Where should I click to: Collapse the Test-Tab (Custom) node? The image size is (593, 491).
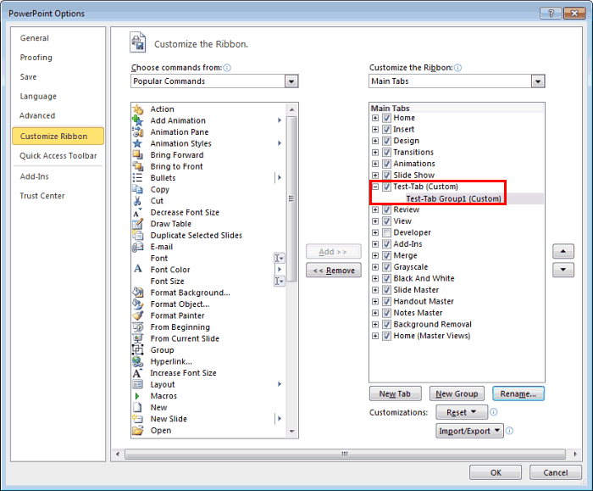pyautogui.click(x=375, y=187)
